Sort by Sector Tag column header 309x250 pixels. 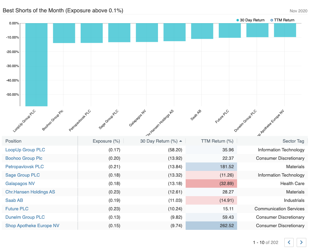click(x=293, y=141)
